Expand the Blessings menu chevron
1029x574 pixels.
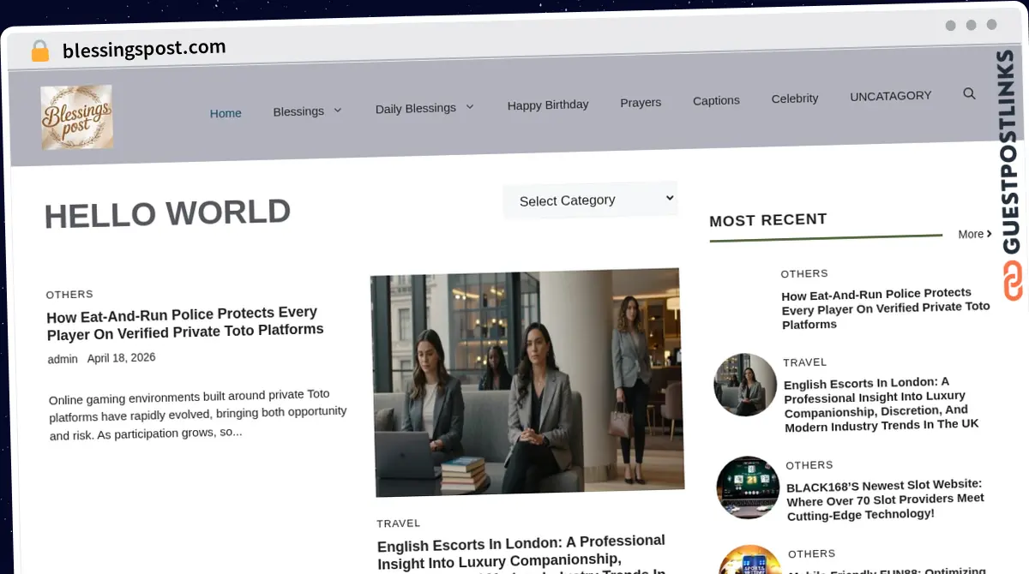[337, 111]
